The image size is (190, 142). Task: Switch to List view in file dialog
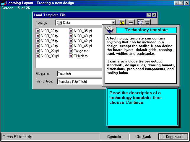(x=140, y=22)
